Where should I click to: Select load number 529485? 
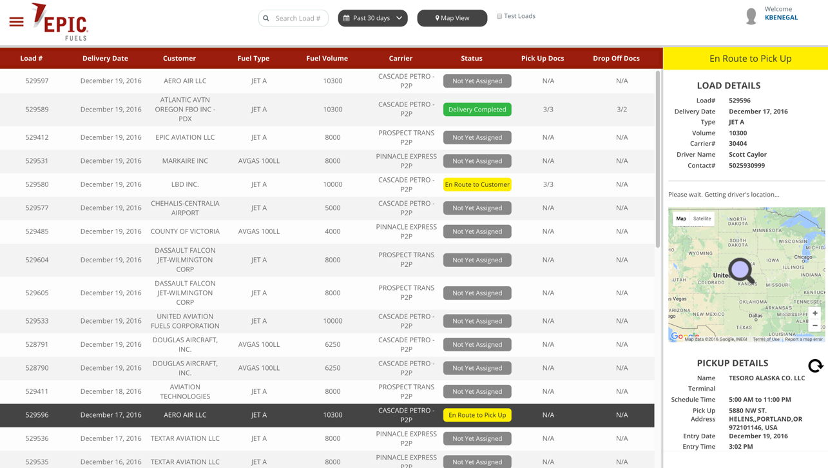(37, 231)
